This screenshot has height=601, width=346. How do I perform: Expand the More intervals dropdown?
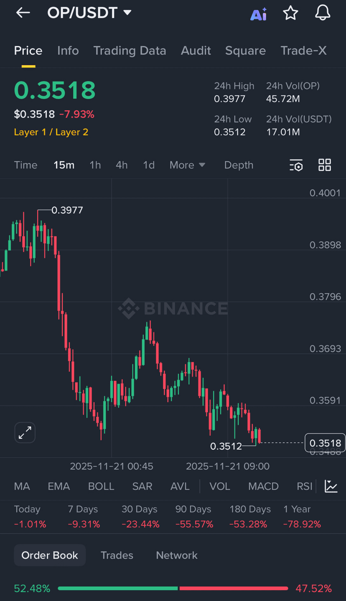[x=188, y=165]
